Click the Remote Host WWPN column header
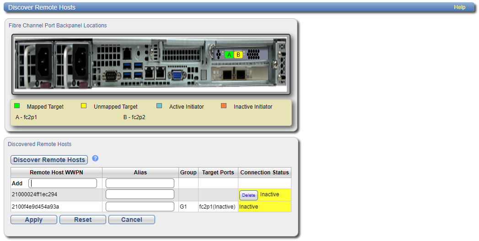479x241 pixels. (56, 173)
